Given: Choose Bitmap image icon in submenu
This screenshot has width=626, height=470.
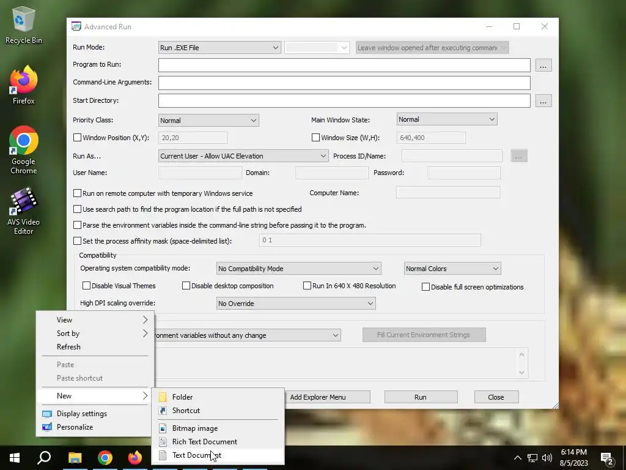Looking at the screenshot, I should (163, 428).
